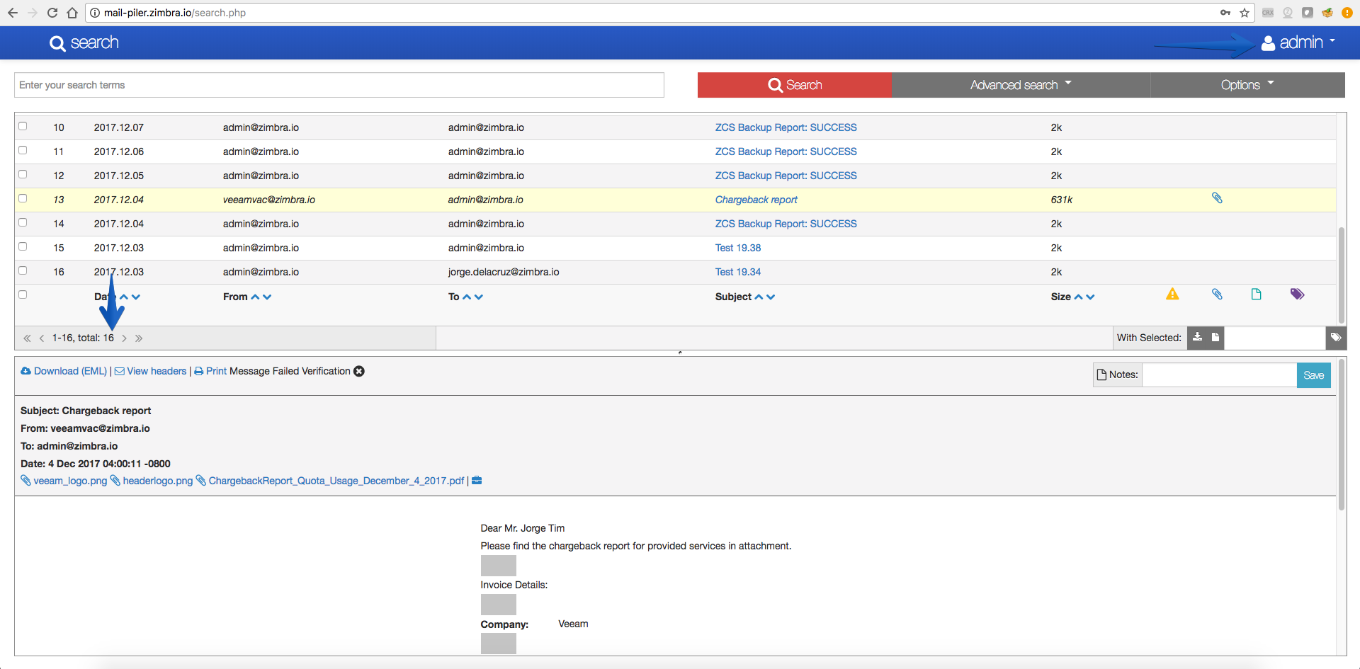The height and width of the screenshot is (669, 1360).
Task: Download the selected messages with the With Selected download icon
Action: click(x=1197, y=338)
